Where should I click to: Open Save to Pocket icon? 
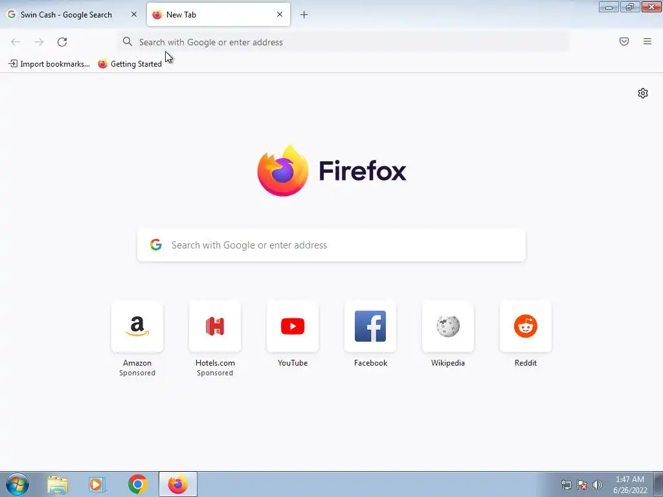pos(624,41)
